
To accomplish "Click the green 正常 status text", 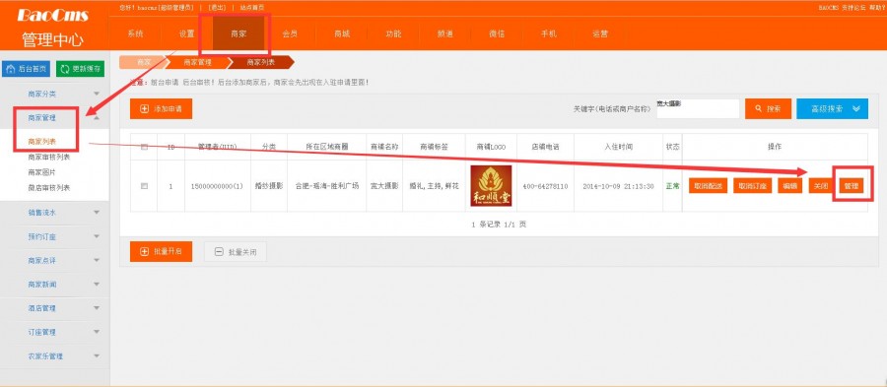I will coord(672,186).
